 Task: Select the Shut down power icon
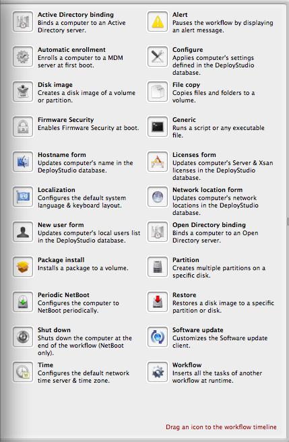(23, 337)
